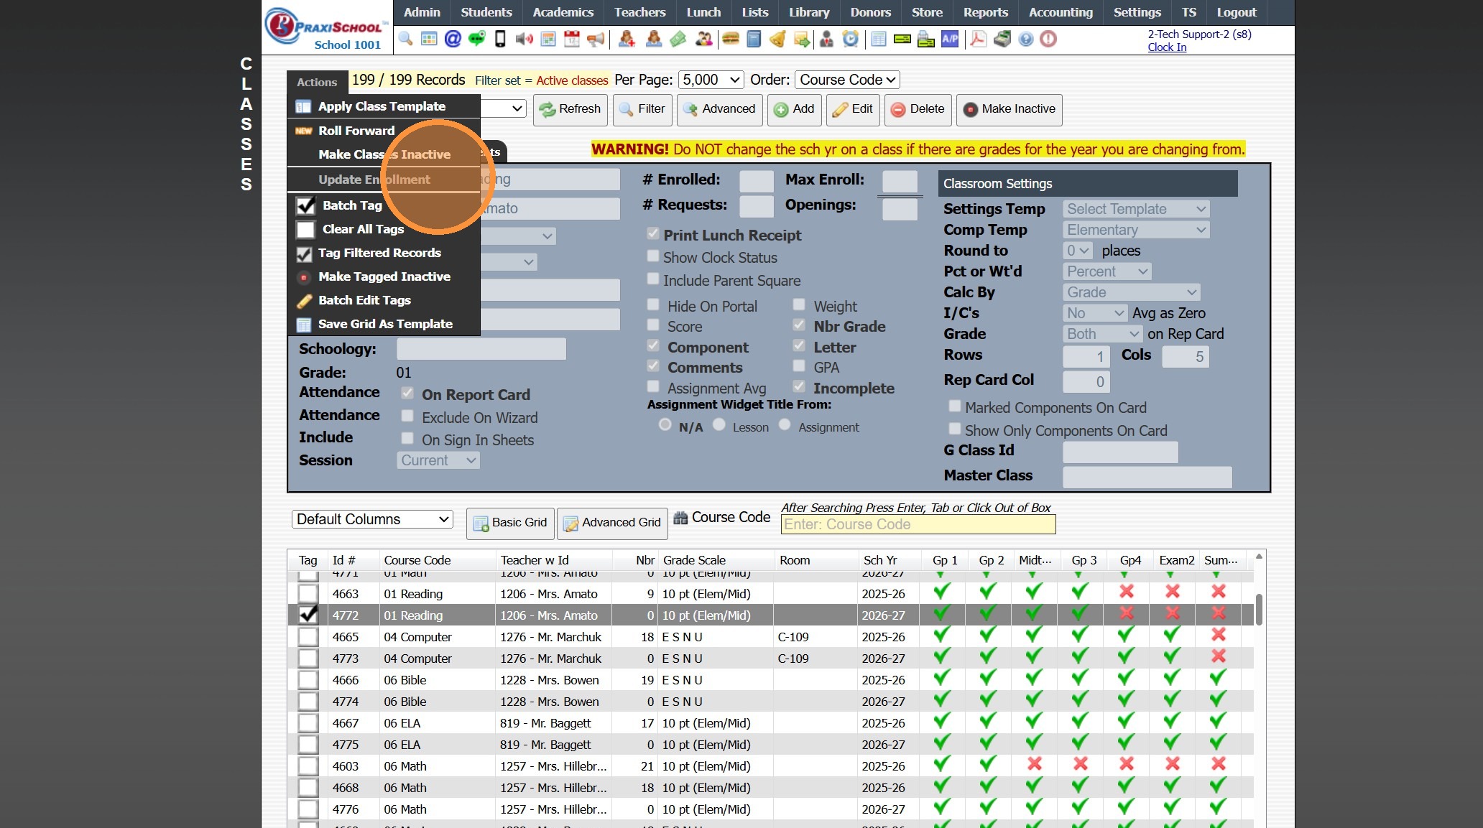
Task: Click the magnifying glass search icon
Action: 406,39
